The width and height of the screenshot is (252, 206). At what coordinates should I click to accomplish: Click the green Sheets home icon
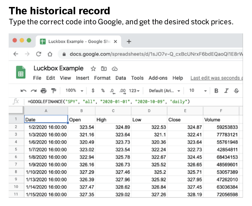(x=21, y=72)
